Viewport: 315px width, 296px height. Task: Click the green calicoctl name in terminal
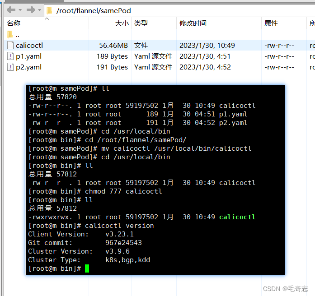pos(237,217)
